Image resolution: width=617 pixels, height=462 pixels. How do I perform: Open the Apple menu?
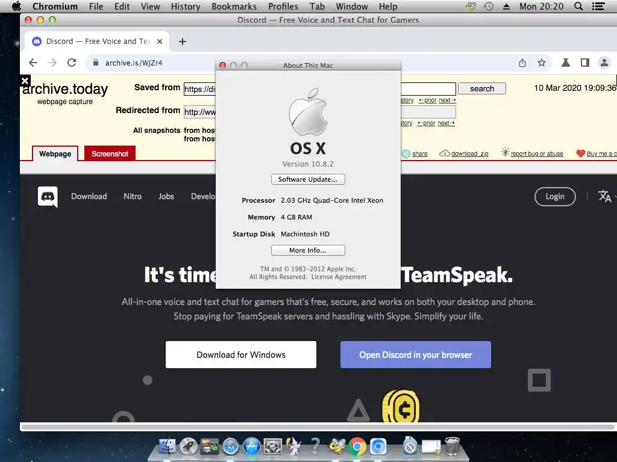pos(16,6)
